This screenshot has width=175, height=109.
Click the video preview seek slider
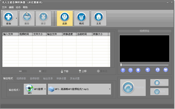click(x=144, y=64)
